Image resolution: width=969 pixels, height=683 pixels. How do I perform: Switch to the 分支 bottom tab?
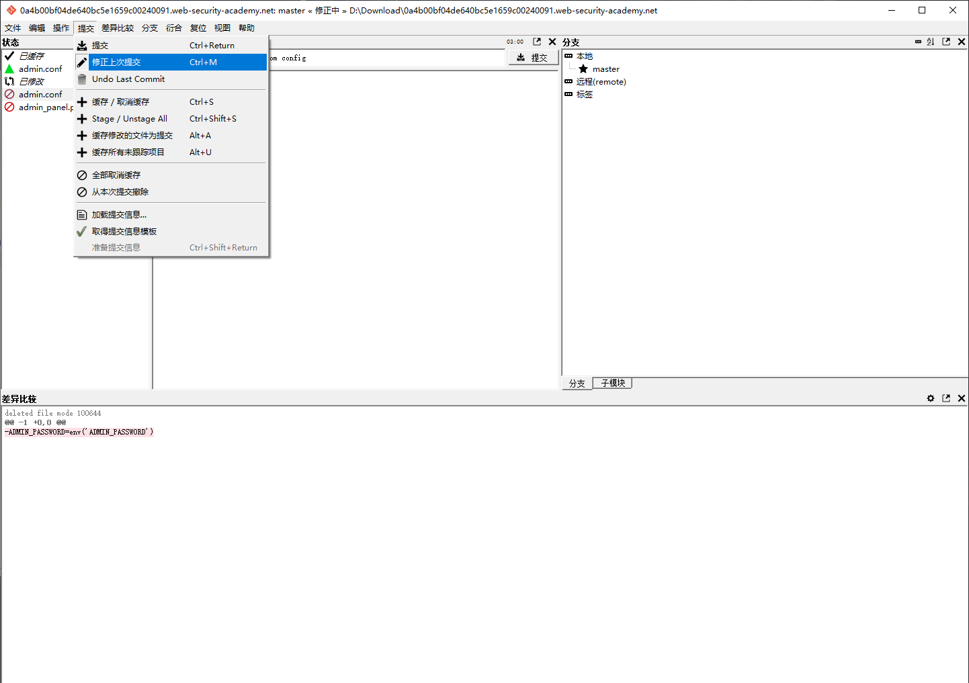tap(577, 383)
